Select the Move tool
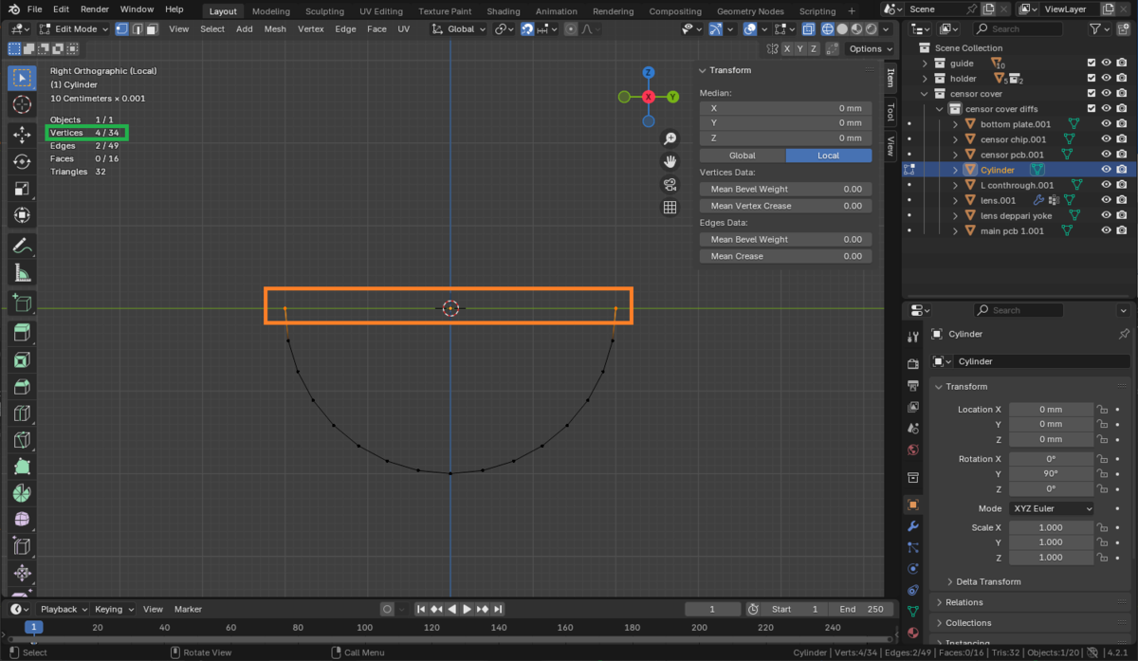This screenshot has height=661, width=1138. tap(23, 136)
